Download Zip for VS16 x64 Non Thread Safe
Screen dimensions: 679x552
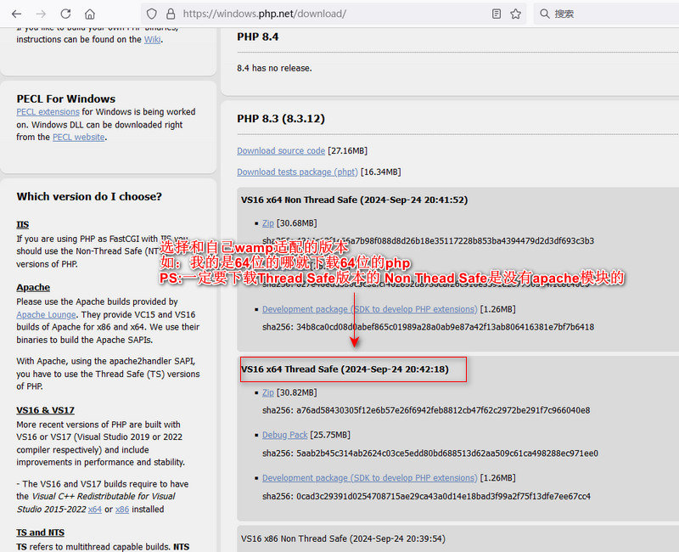(268, 223)
